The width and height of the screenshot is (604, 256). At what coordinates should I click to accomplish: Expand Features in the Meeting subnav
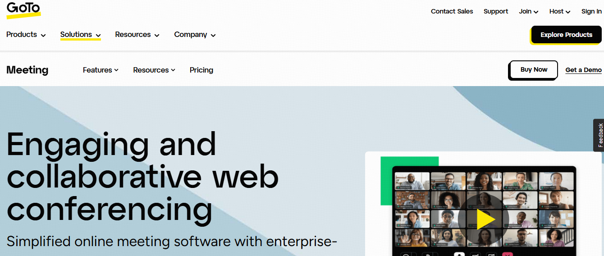coord(101,70)
